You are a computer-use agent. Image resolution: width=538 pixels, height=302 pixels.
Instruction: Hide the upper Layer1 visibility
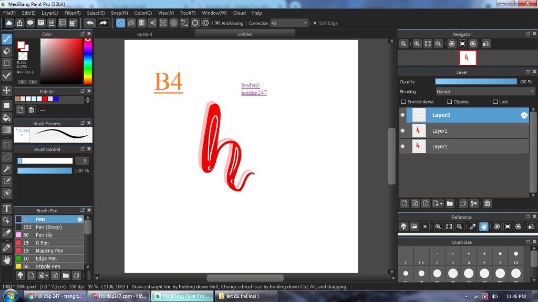point(402,131)
